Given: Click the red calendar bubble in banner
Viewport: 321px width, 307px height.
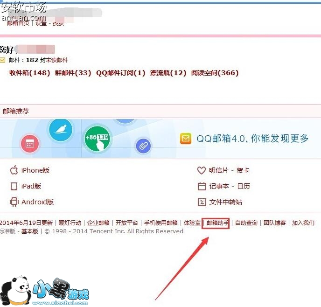Looking at the screenshot, I should point(30,144).
